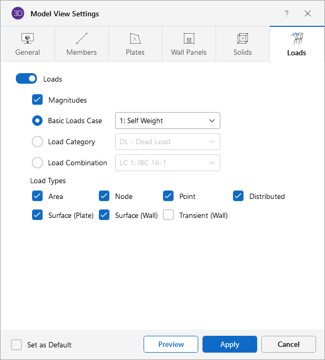Click the purple 3D application logo
The height and width of the screenshot is (360, 325).
[18, 13]
